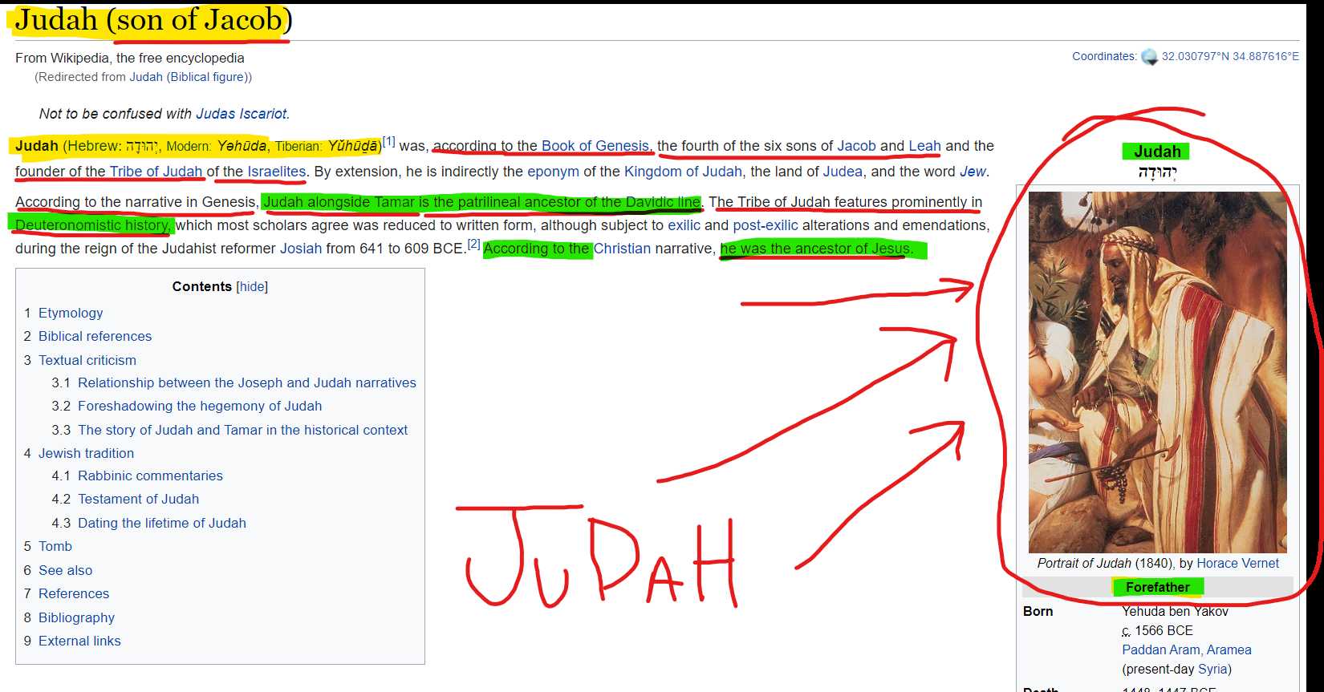The width and height of the screenshot is (1324, 692).
Task: Follow the Judah (Biblical figure) redirect link
Action: [x=189, y=77]
